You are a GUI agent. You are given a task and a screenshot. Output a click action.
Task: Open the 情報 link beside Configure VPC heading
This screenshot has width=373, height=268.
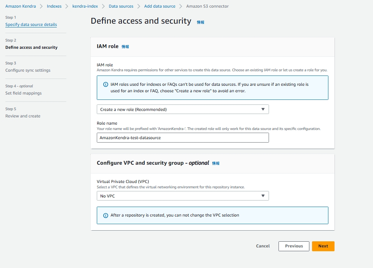216,163
